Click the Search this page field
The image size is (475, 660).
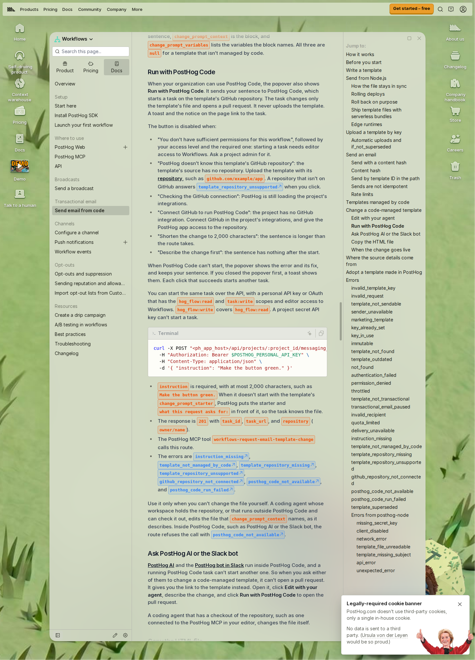coord(91,51)
